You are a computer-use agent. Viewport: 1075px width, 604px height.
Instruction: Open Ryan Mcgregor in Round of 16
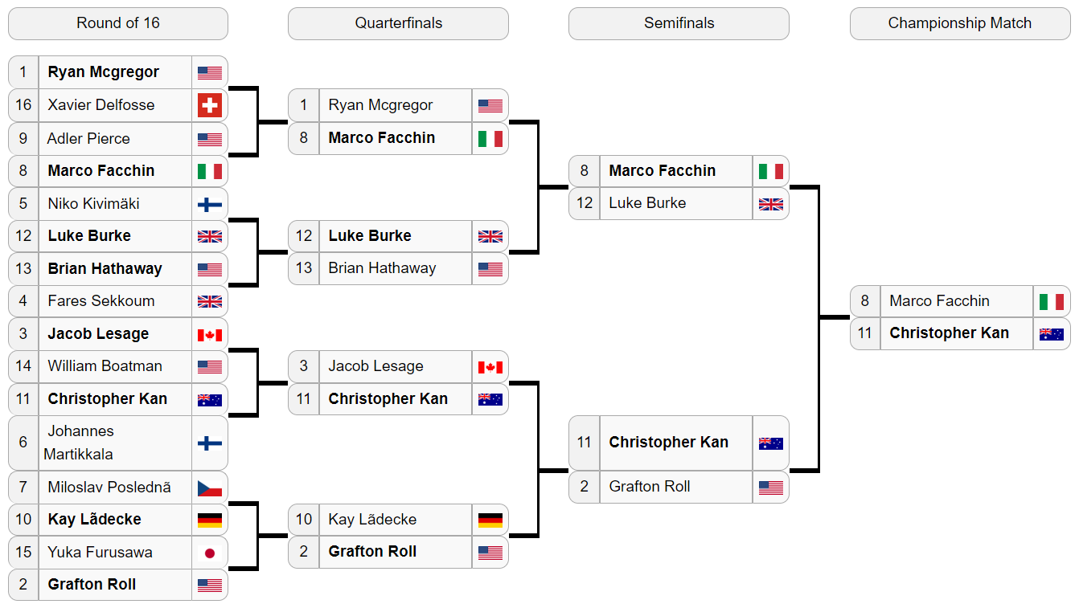tap(104, 72)
